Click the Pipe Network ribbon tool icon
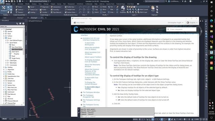 click(x=52, y=12)
